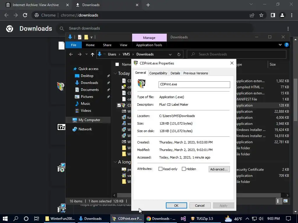Screen dimensions: 298x223
Task: Collapse the Today file group
Action: tap(115, 73)
